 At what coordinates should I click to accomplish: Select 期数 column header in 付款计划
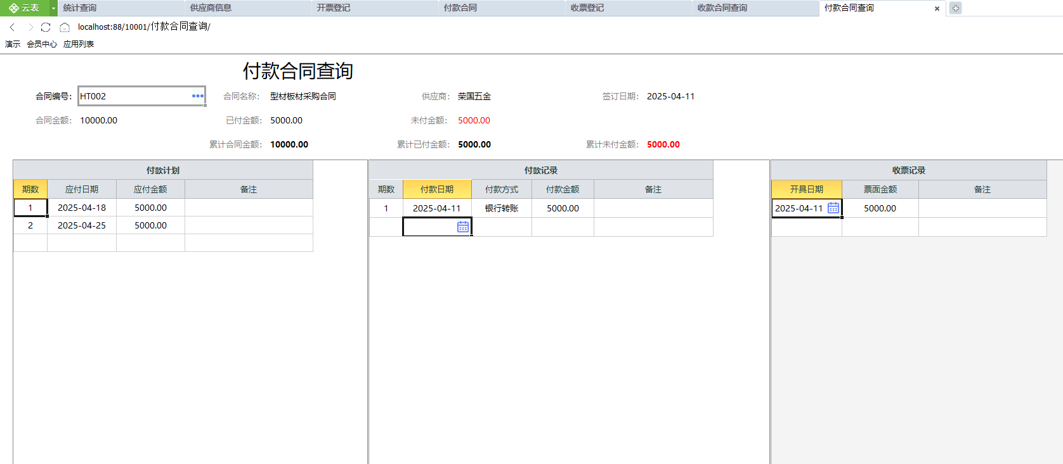point(30,189)
